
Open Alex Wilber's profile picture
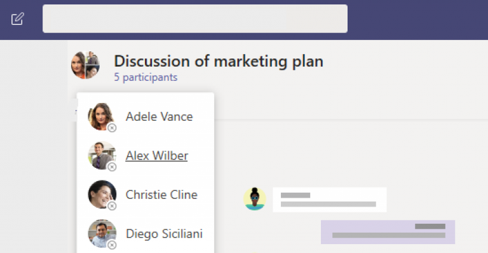[x=102, y=156]
